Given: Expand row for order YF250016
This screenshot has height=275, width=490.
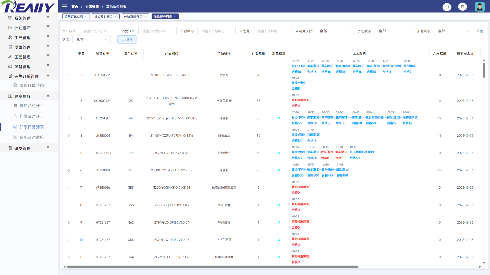Looking at the screenshot, I should coord(69,188).
